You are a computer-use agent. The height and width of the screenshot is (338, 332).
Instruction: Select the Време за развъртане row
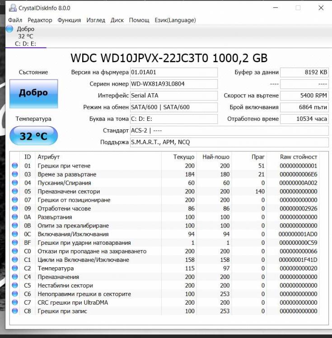[x=165, y=174]
